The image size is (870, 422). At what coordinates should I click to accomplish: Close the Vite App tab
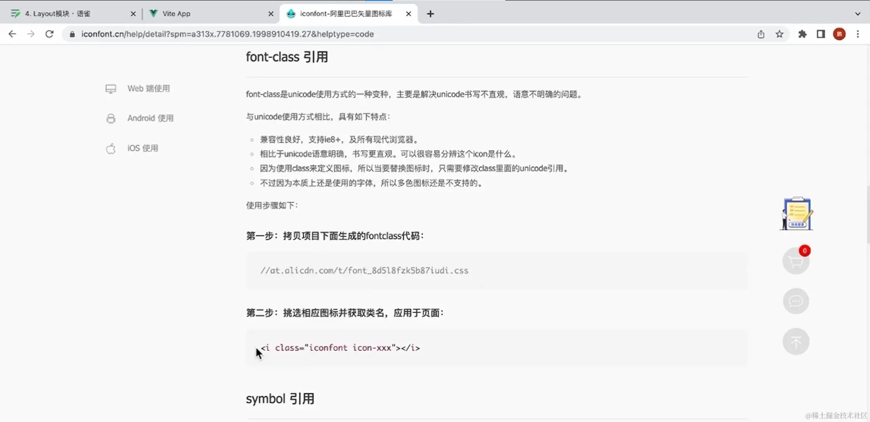pos(271,14)
